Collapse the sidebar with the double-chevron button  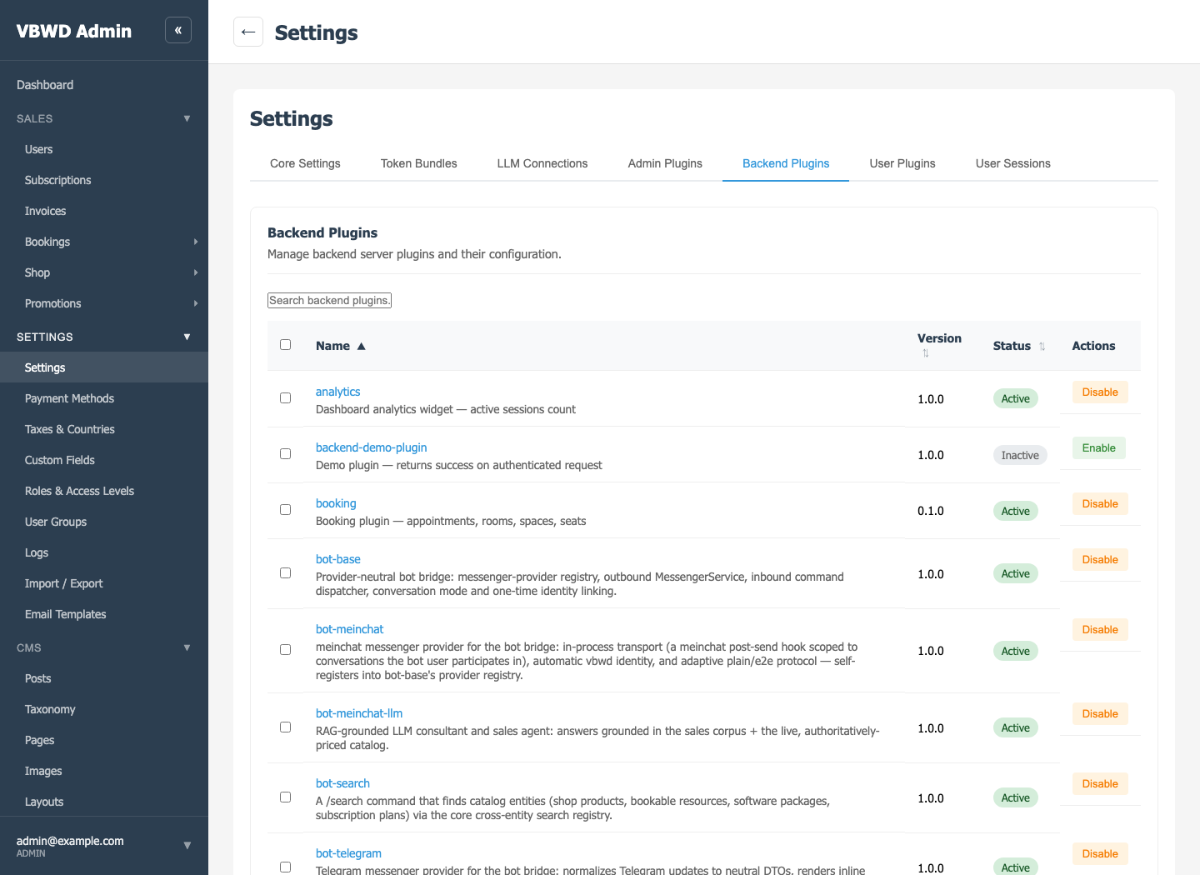click(x=178, y=30)
